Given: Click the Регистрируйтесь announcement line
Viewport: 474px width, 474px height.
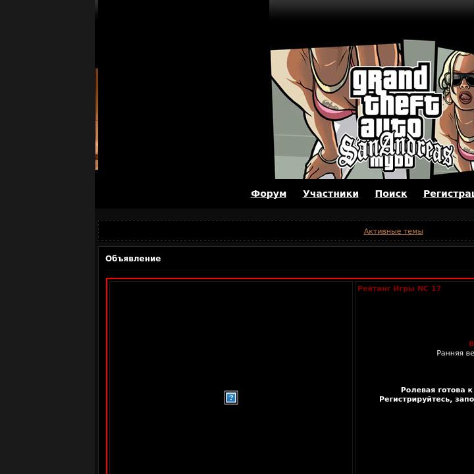Looking at the screenshot, I should coord(427,399).
